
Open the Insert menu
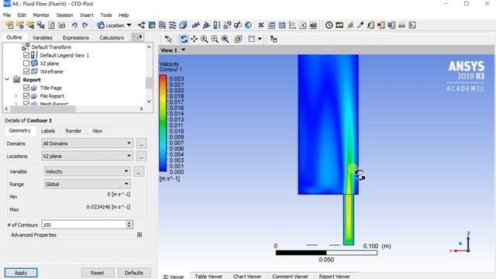click(87, 15)
